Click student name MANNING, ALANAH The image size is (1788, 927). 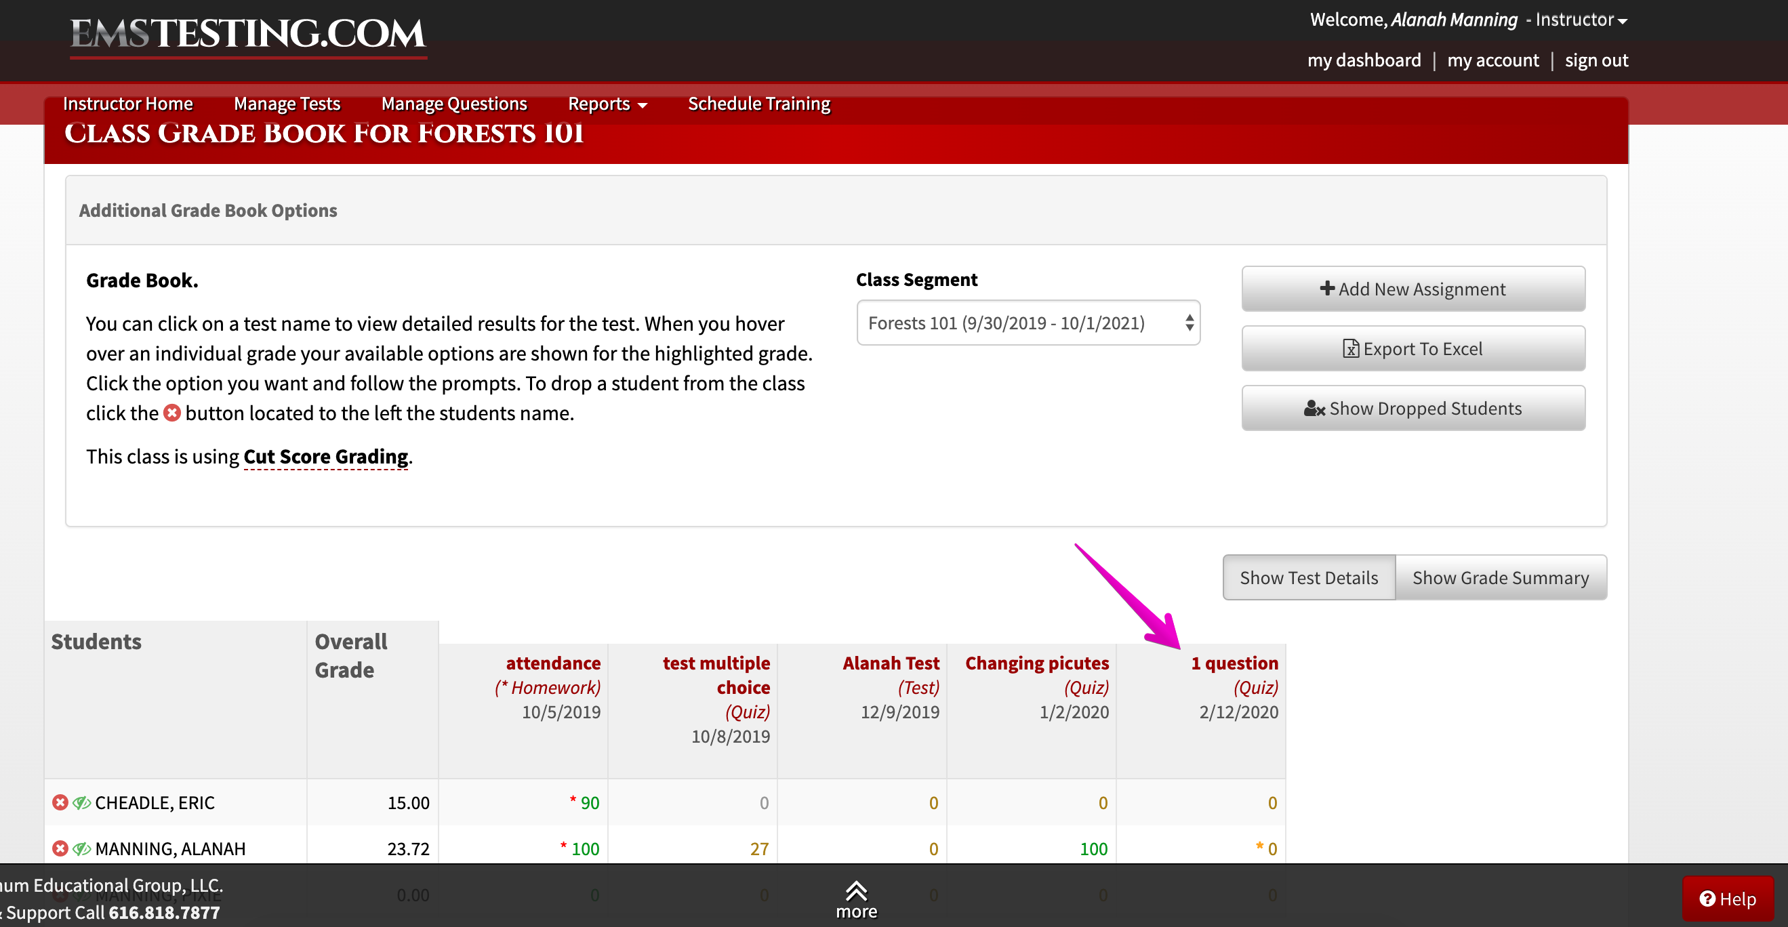tap(170, 848)
